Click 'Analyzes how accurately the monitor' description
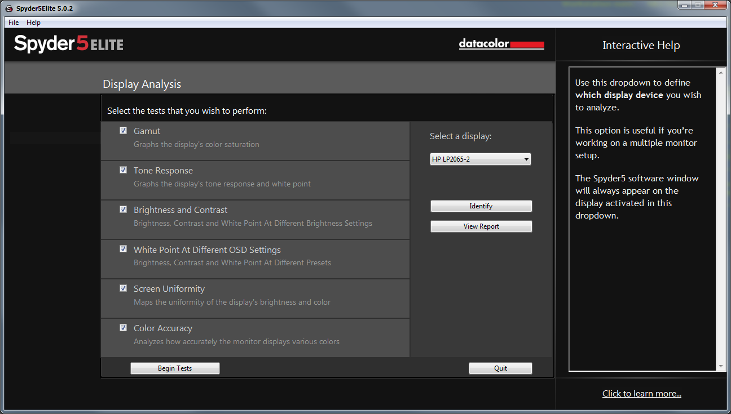The height and width of the screenshot is (414, 731). pyautogui.click(x=236, y=342)
